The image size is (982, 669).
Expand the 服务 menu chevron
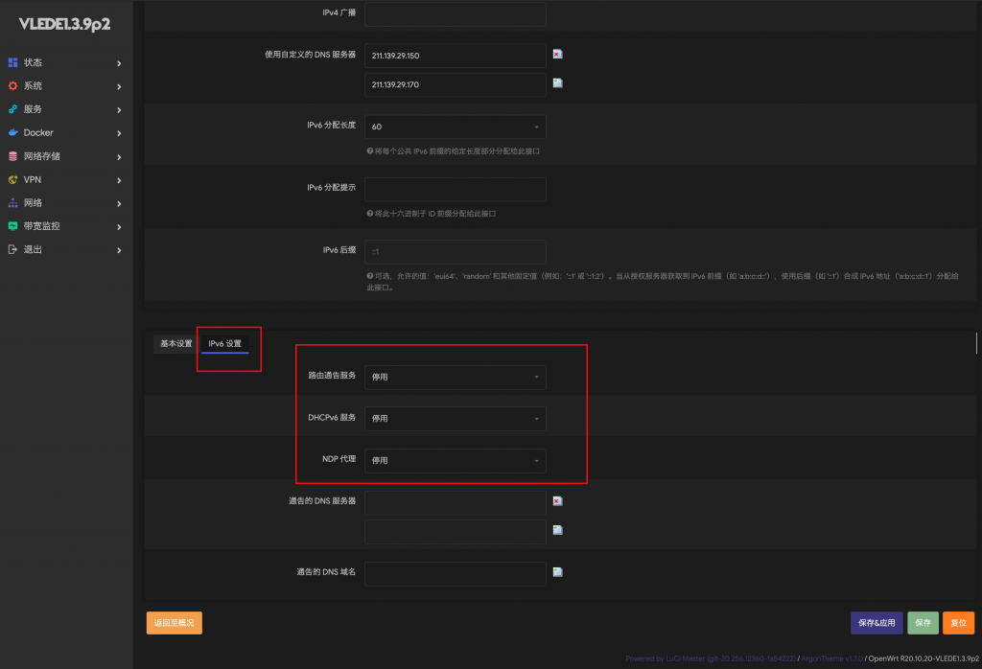click(119, 109)
